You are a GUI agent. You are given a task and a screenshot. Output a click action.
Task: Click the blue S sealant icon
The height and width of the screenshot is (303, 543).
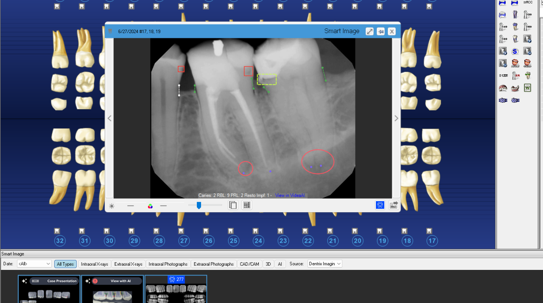click(515, 51)
